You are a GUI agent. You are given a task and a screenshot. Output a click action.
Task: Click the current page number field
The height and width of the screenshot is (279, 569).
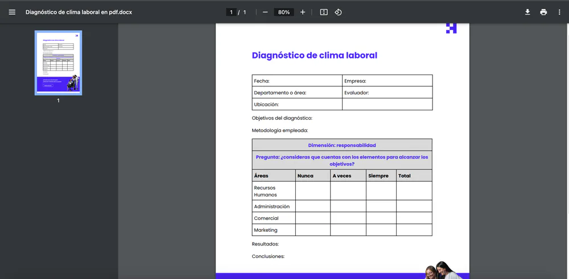(231, 13)
